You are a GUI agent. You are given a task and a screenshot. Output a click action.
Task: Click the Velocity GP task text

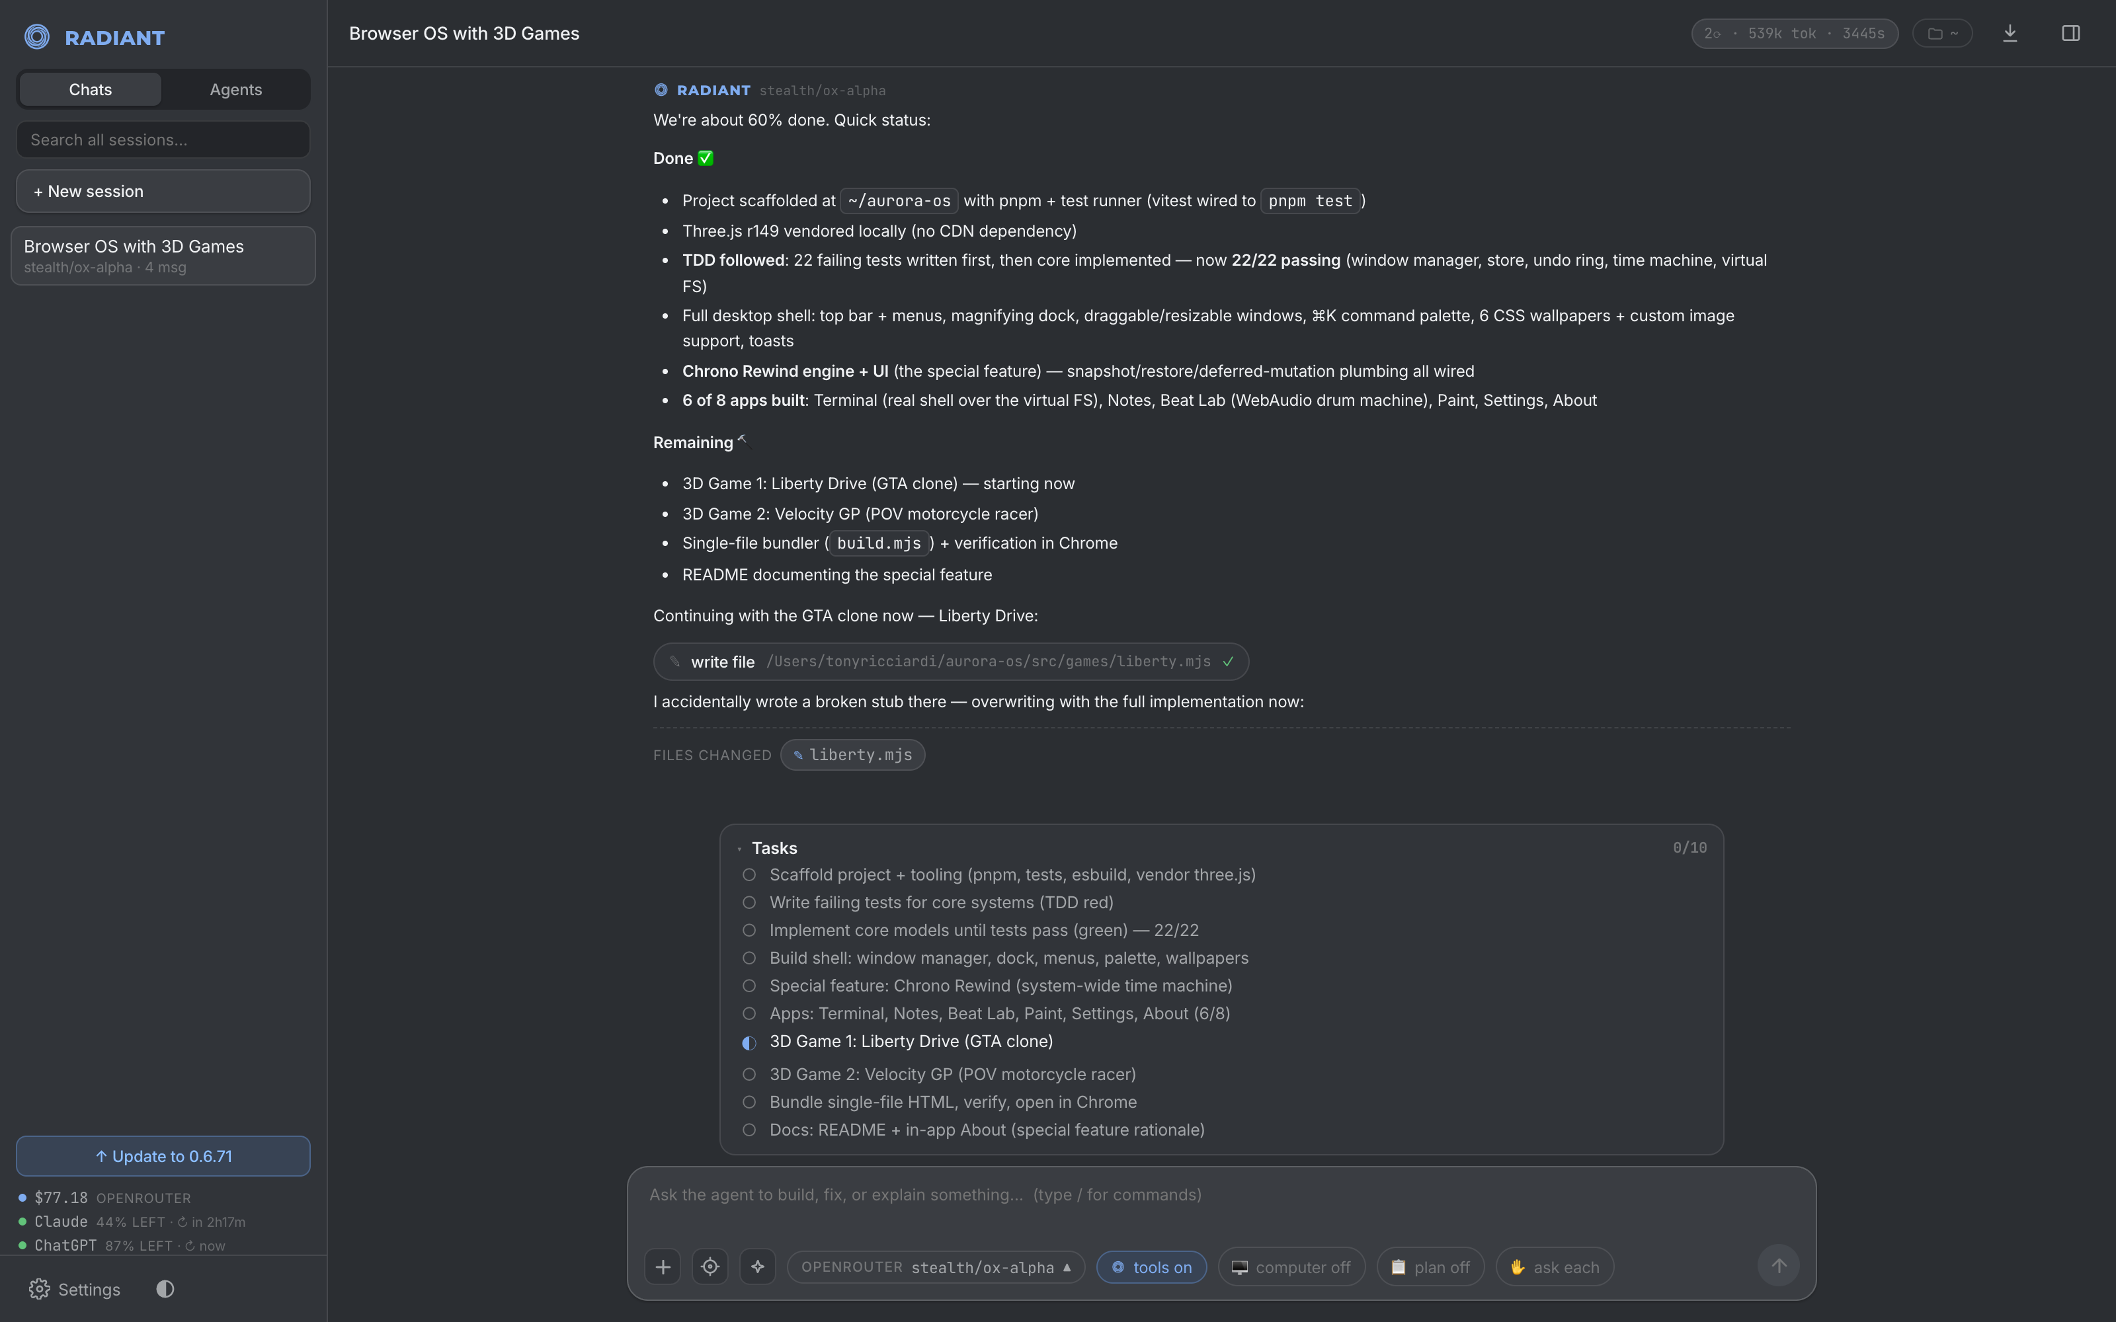(x=952, y=1073)
